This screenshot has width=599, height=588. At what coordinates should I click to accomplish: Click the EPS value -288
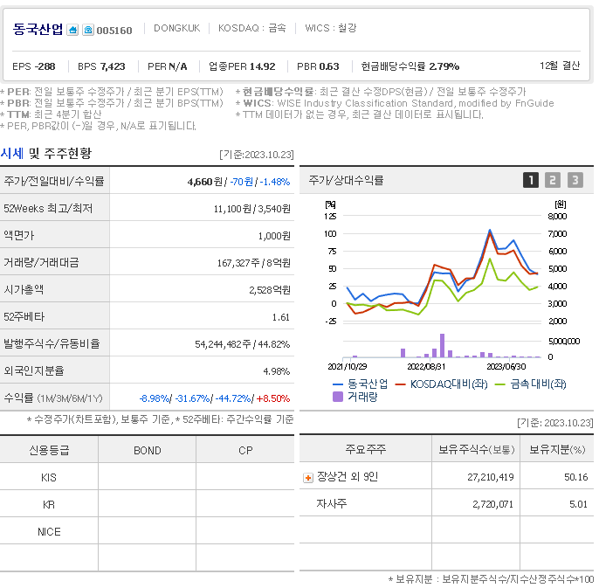tap(45, 66)
